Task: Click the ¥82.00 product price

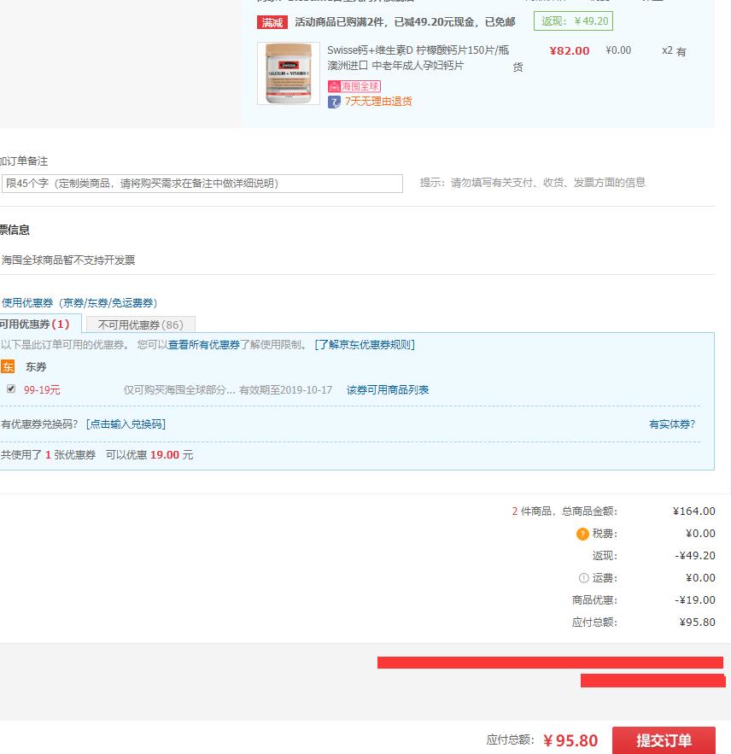Action: tap(569, 50)
